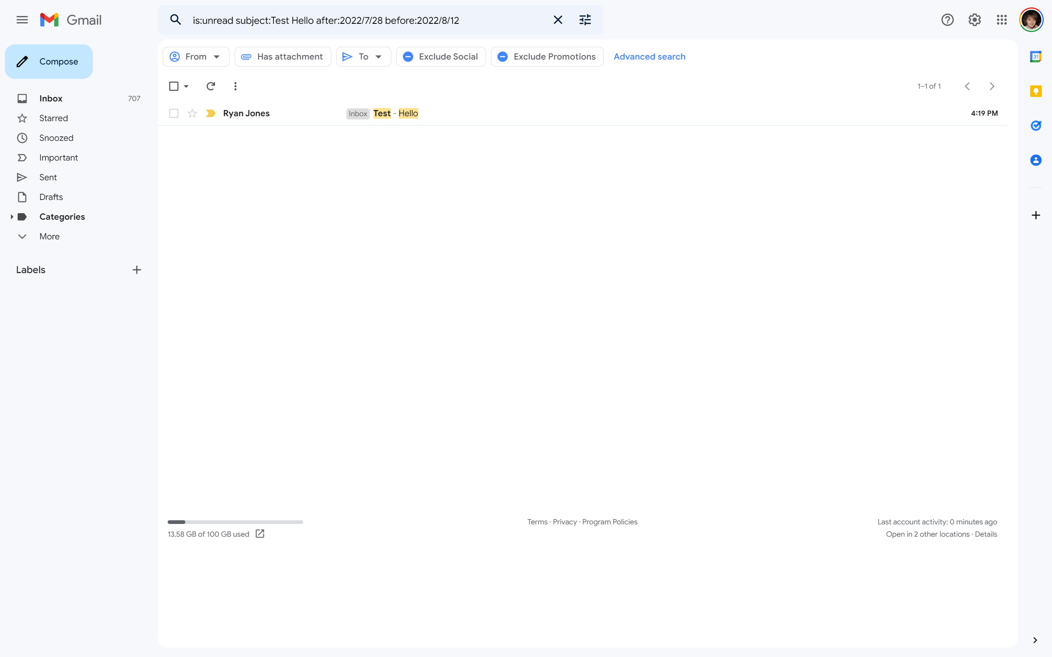Open Important folder
1052x657 pixels.
[58, 158]
